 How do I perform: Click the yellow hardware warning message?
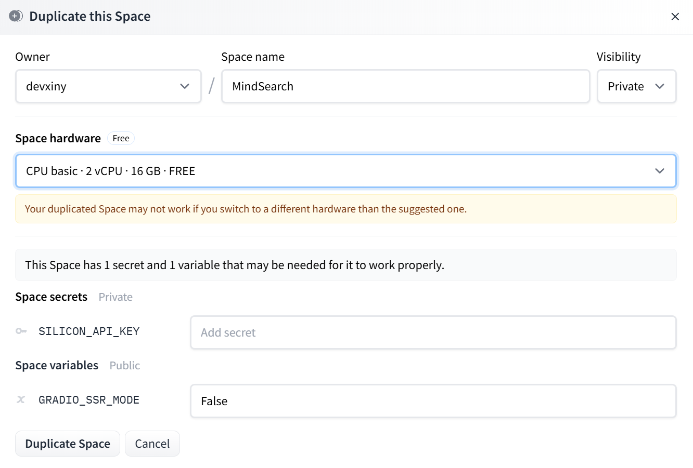(x=346, y=209)
